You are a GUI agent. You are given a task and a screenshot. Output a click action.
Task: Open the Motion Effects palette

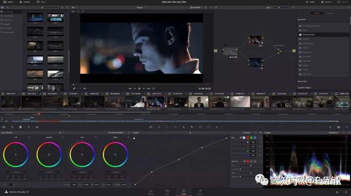click(x=37, y=127)
